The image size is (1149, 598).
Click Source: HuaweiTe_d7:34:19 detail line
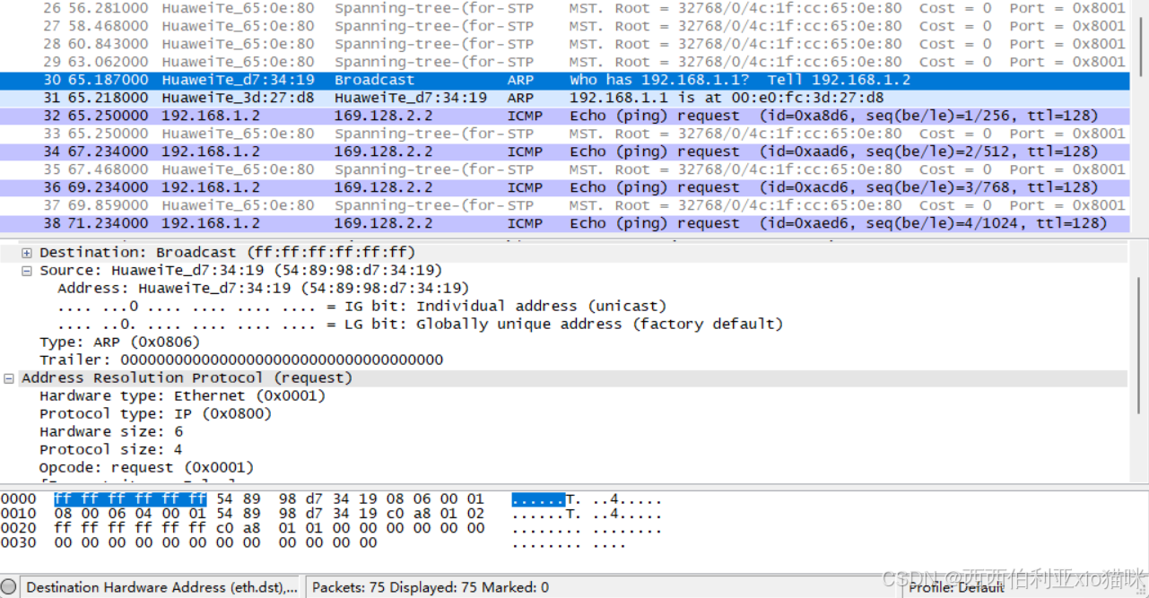tap(240, 271)
